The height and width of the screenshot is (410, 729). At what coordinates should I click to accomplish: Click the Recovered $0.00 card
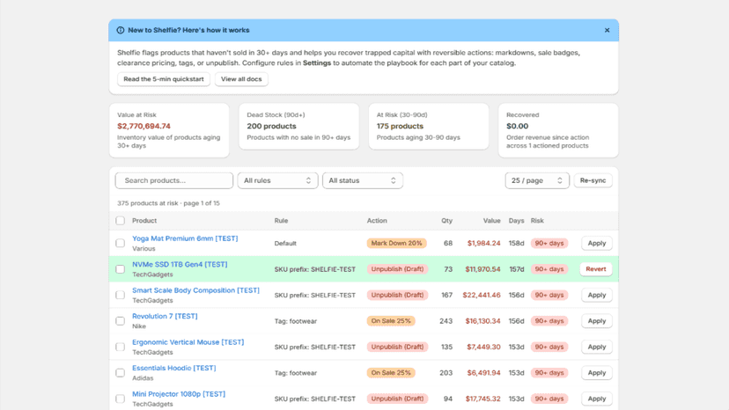558,130
